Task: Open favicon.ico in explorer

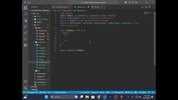Action: click(43, 31)
